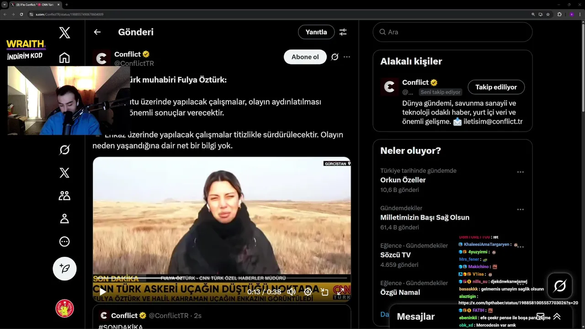Go to the Home timeline icon
The width and height of the screenshot is (585, 329).
pyautogui.click(x=64, y=58)
